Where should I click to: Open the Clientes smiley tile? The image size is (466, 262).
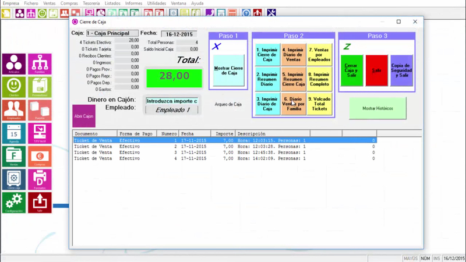[14, 87]
